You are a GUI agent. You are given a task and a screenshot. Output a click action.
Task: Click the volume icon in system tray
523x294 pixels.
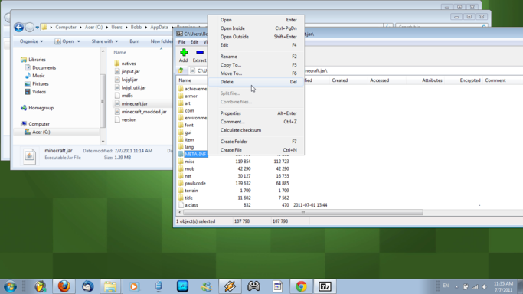point(485,286)
